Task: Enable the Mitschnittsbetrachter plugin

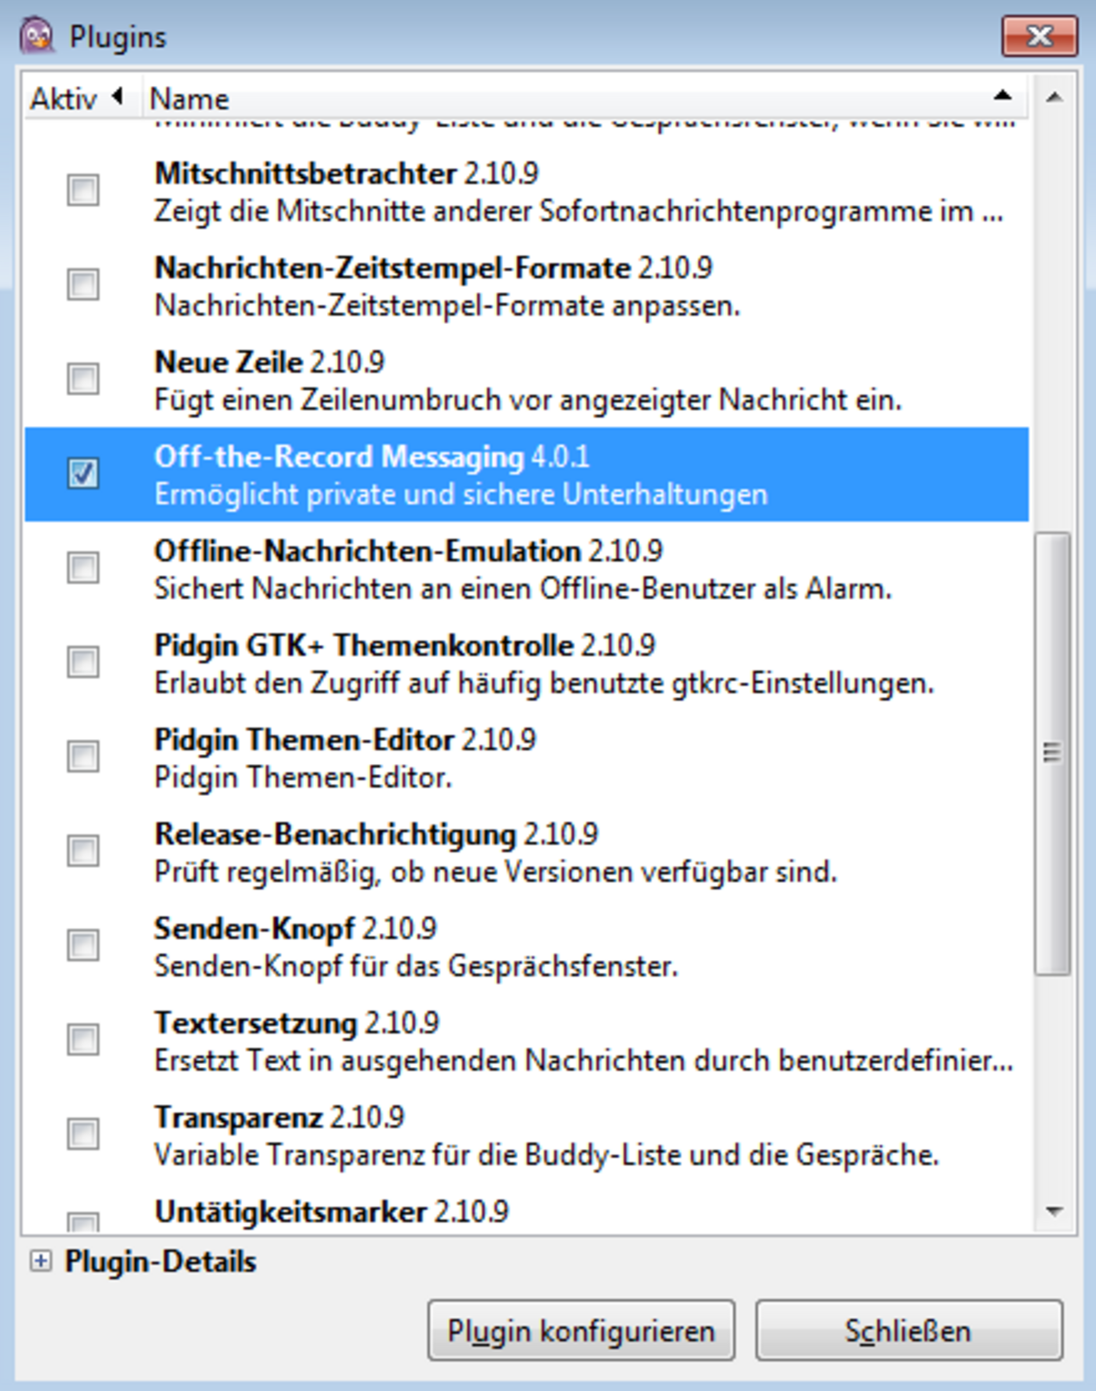Action: click(x=83, y=191)
